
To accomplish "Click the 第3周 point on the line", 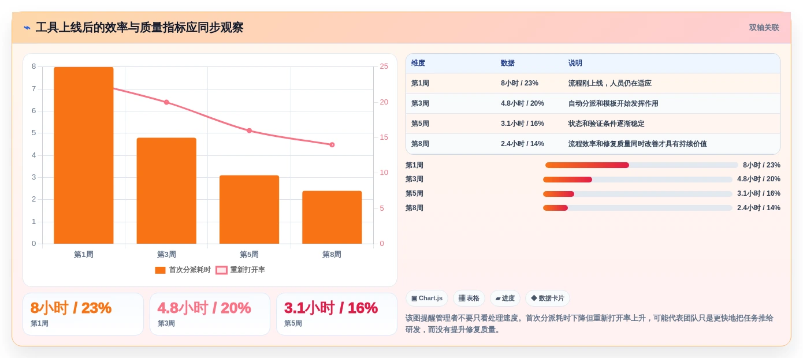I will [166, 102].
